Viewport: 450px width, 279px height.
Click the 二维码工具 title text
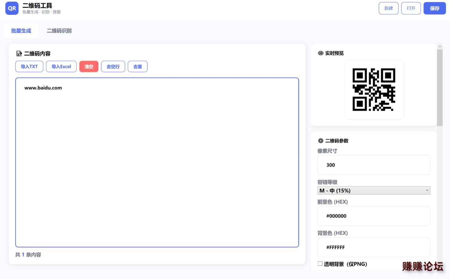[x=37, y=6]
